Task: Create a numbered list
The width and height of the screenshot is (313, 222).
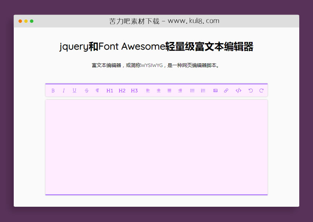Action: [203, 90]
